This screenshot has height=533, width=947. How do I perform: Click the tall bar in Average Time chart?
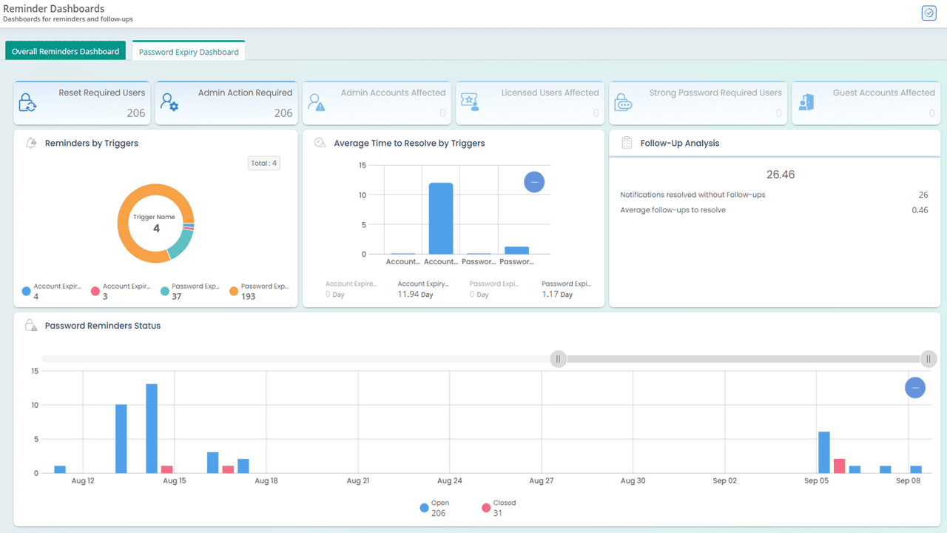point(441,218)
